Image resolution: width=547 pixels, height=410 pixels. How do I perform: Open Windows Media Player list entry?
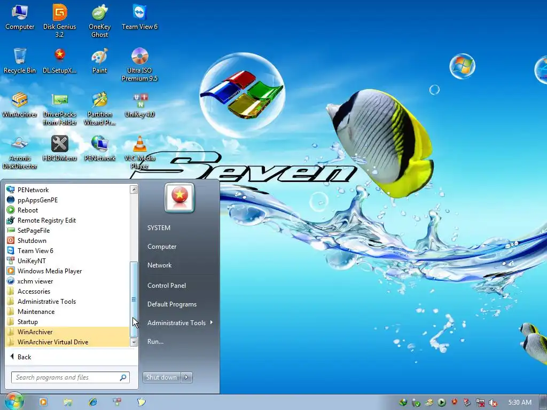(x=67, y=271)
